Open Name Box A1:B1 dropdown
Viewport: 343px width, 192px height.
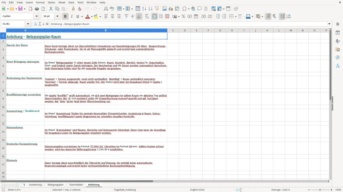coord(28,24)
